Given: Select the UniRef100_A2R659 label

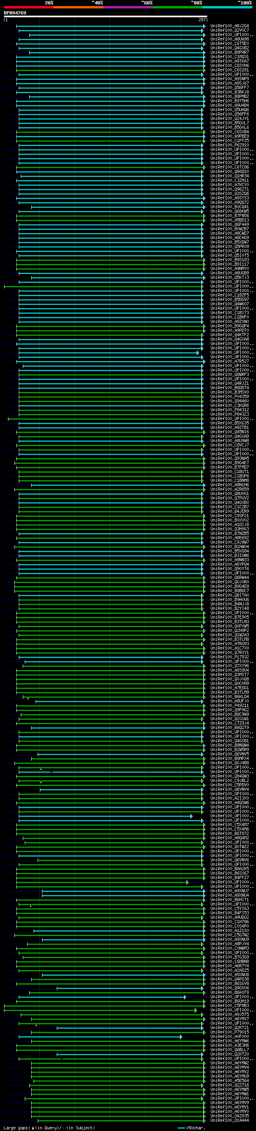Looking at the screenshot, I should pyautogui.click(x=229, y=489).
